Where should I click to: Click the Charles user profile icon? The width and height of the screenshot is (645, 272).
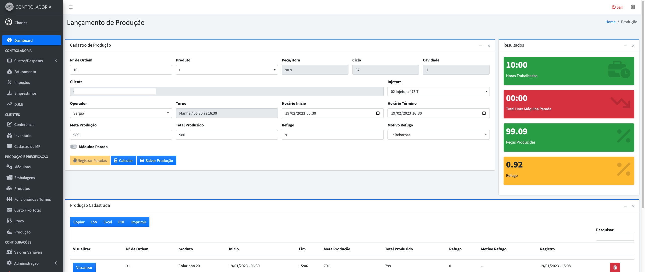click(x=9, y=22)
